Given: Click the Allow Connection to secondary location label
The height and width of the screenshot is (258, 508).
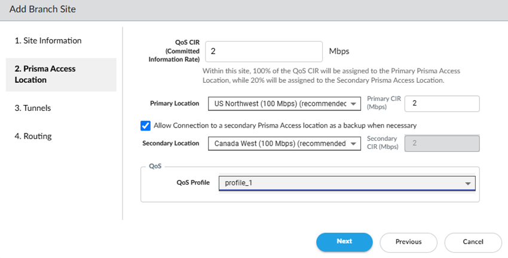Looking at the screenshot, I should 285,126.
